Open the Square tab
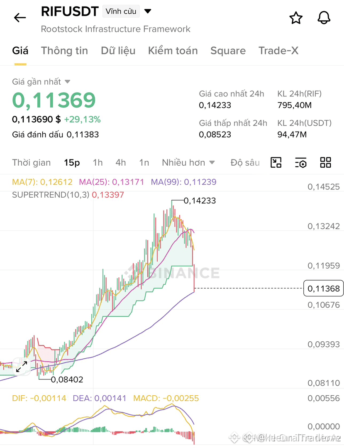 (228, 51)
